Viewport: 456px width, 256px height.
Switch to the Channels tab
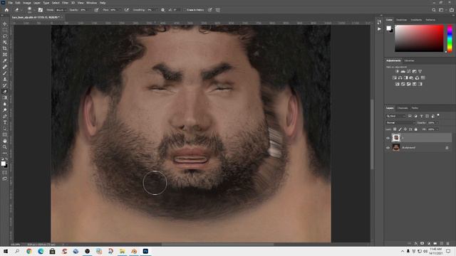403,108
